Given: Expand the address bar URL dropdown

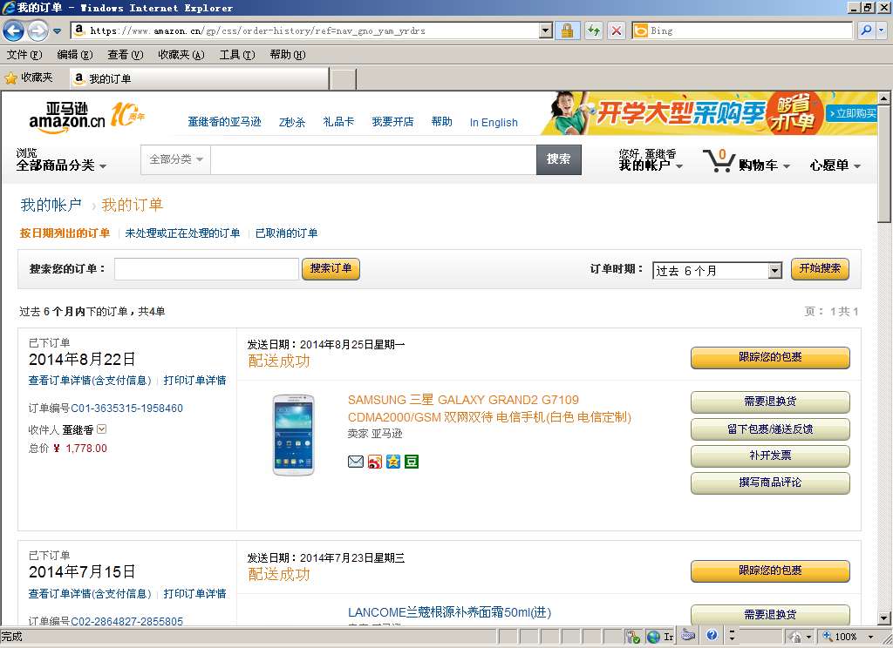Looking at the screenshot, I should coord(546,30).
